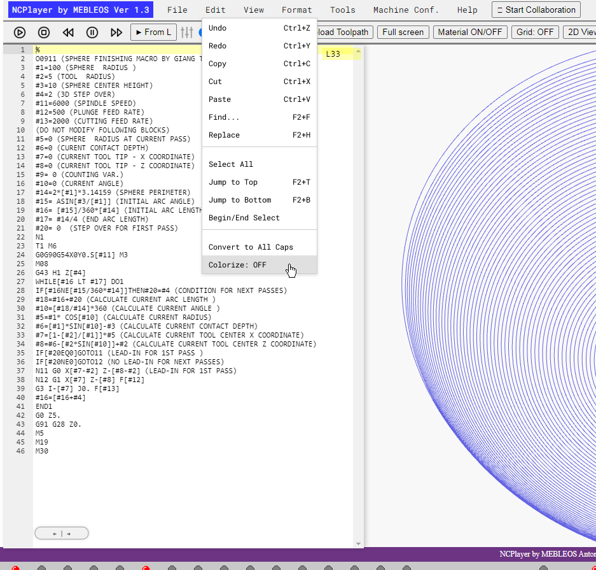This screenshot has width=596, height=570.
Task: Click the rewind icon
Action: click(68, 32)
